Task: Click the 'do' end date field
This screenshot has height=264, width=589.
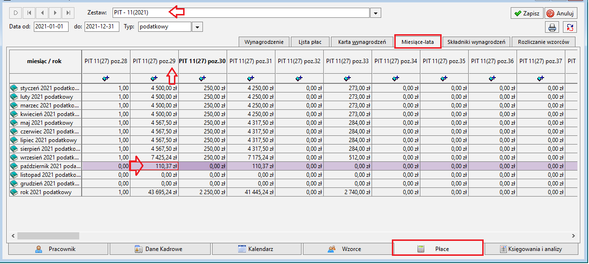Action: point(102,27)
